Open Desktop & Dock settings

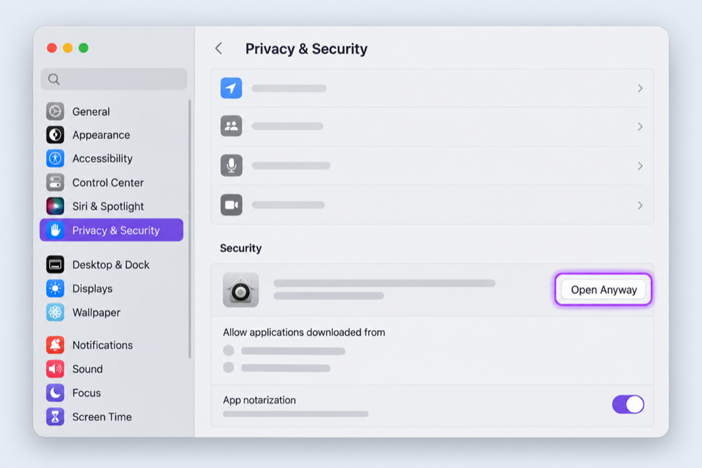pos(111,265)
